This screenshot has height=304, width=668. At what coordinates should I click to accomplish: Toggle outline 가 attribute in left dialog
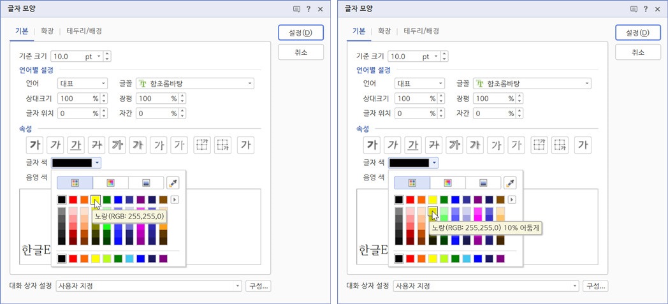[x=117, y=145]
